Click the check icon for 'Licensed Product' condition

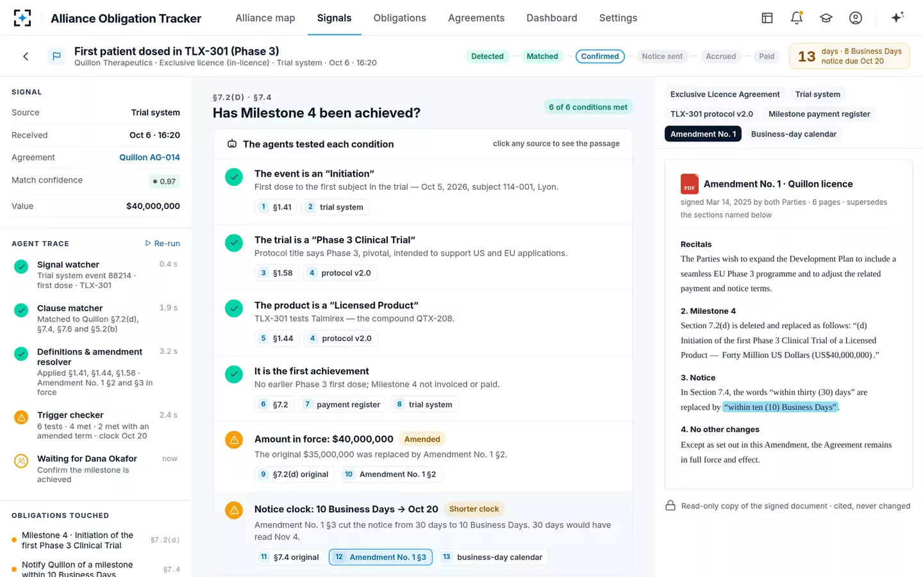pos(234,308)
